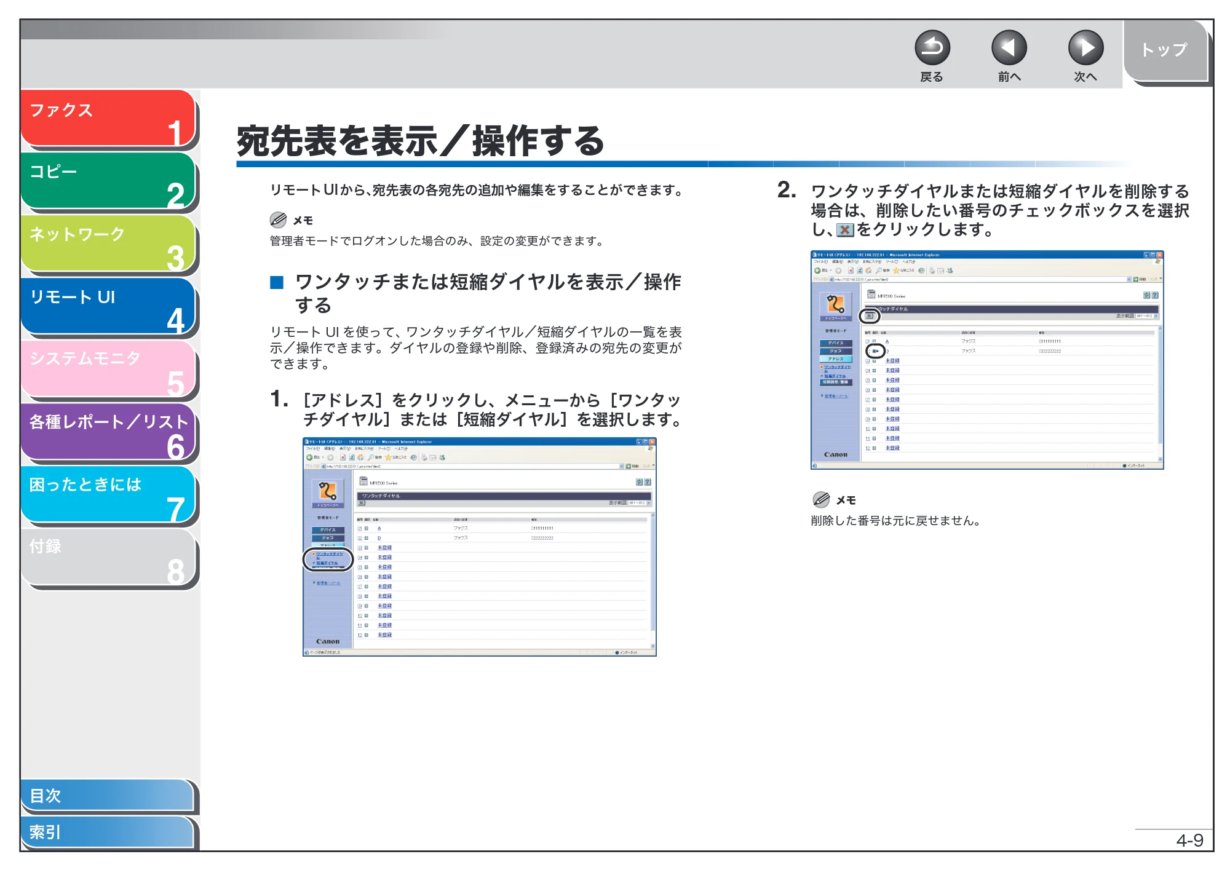This screenshot has height=870, width=1230.
Task: Click the page title 宛先表を表示/操作する
Action: (x=421, y=141)
